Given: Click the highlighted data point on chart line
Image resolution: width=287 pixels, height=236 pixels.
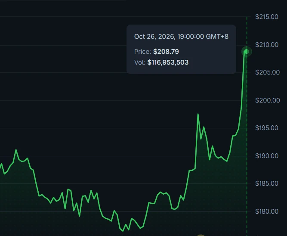Looking at the screenshot, I should pyautogui.click(x=247, y=52).
